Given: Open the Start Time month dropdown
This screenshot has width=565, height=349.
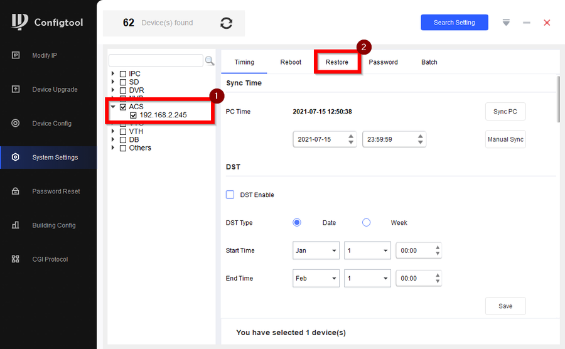Looking at the screenshot, I should pyautogui.click(x=316, y=250).
